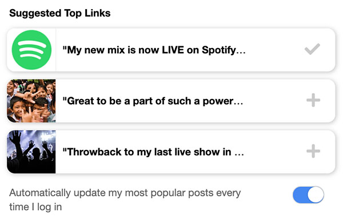343x222 pixels.
Task: Select "My new mix is now LIVE on Spotify…" text
Action: [154, 50]
